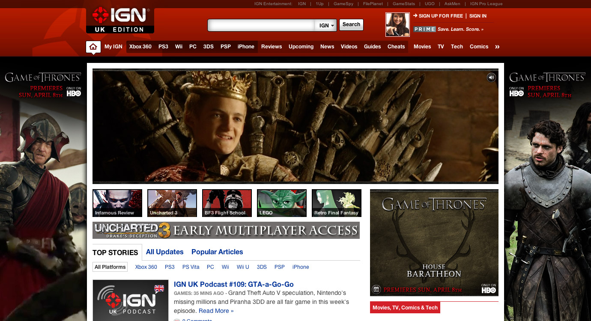
Task: Select the All Platforms filter
Action: 110,267
